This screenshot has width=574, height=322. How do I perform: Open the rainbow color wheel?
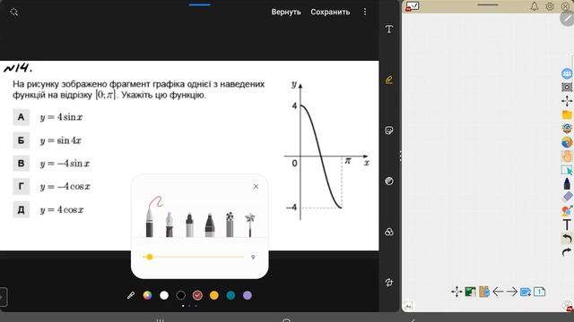click(x=147, y=295)
